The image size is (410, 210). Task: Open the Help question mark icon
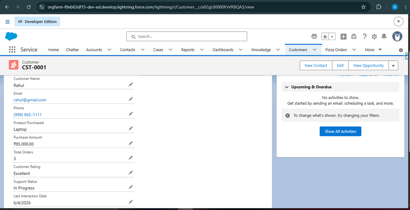click(x=365, y=37)
